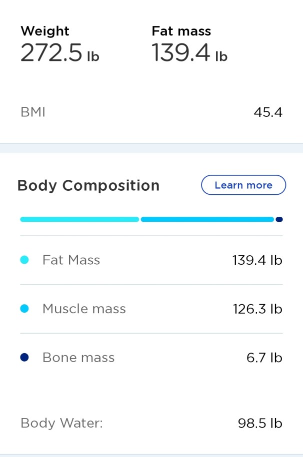Click the Body Composition heading
The height and width of the screenshot is (457, 303).
coord(88,186)
